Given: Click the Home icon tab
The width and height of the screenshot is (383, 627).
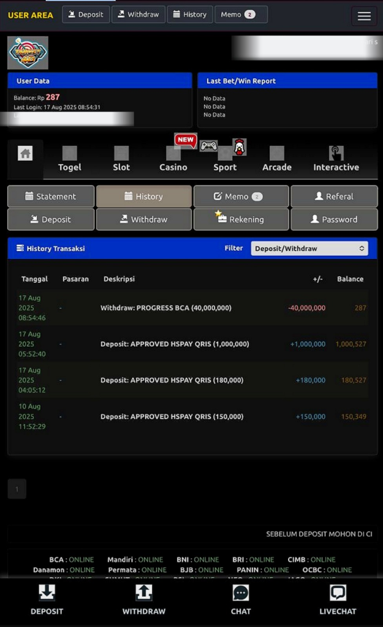Looking at the screenshot, I should coord(25,154).
